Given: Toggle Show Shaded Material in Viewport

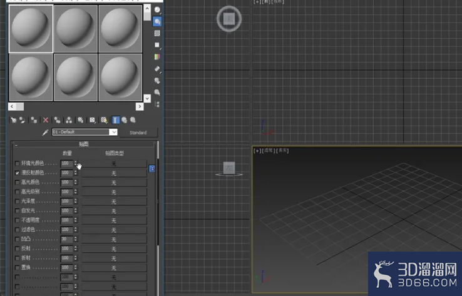Looking at the screenshot, I should pos(104,120).
